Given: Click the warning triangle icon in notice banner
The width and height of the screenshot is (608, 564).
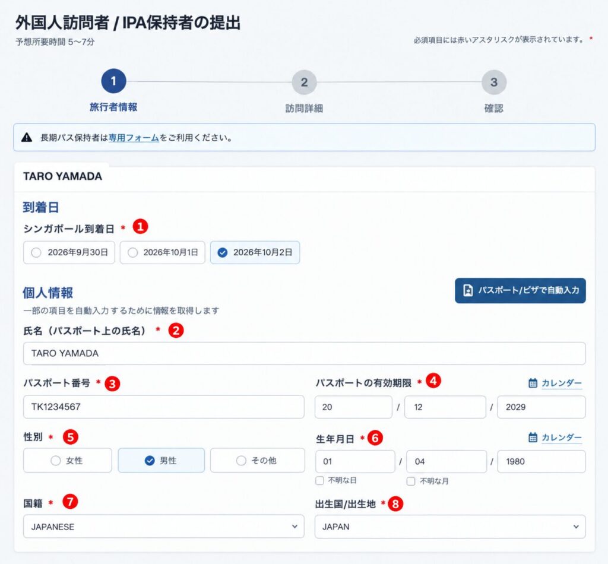Looking at the screenshot, I should point(27,137).
